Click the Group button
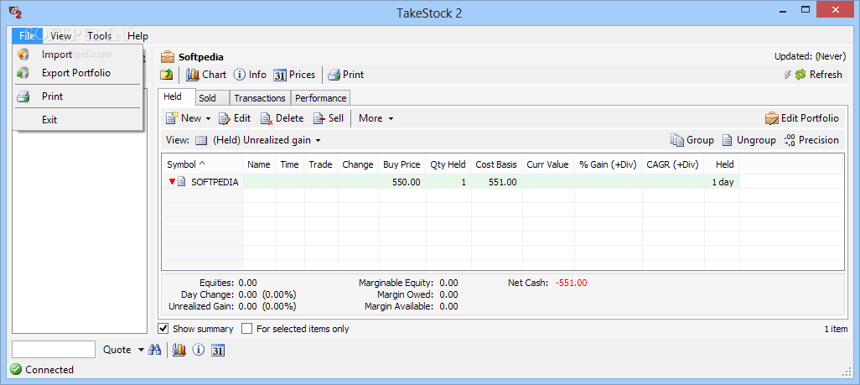The height and width of the screenshot is (385, 860). 692,140
